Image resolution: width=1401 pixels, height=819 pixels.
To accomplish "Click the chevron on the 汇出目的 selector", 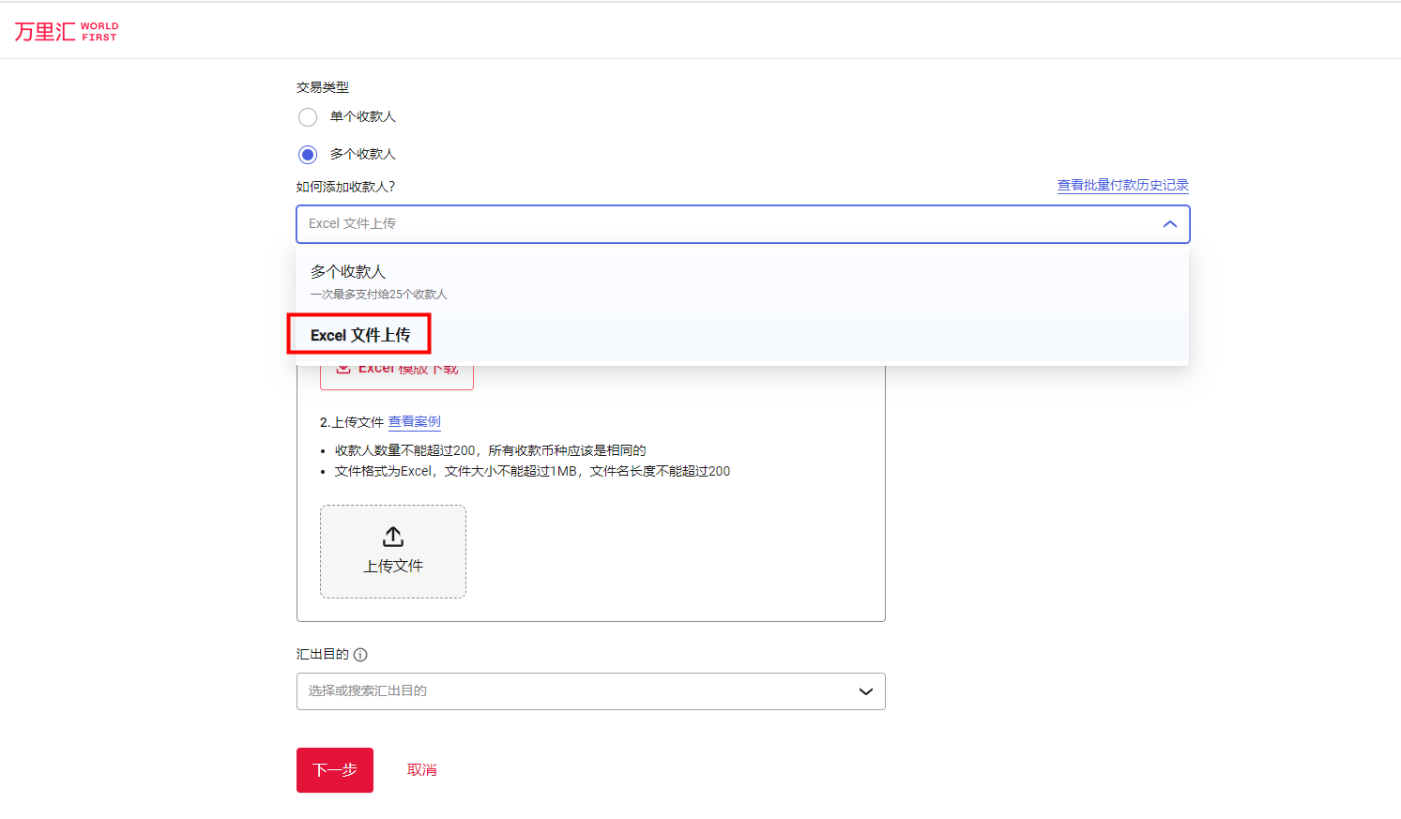I will click(865, 691).
